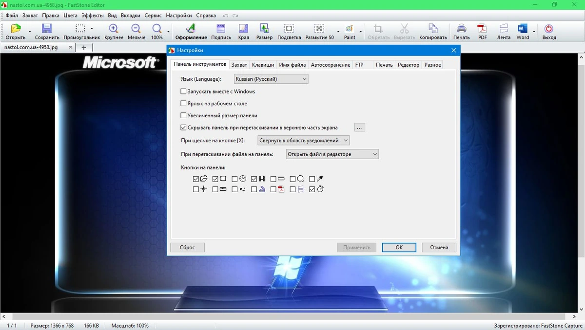Switch to the Имя файла settings tab
This screenshot has height=330, width=585.
click(x=292, y=65)
